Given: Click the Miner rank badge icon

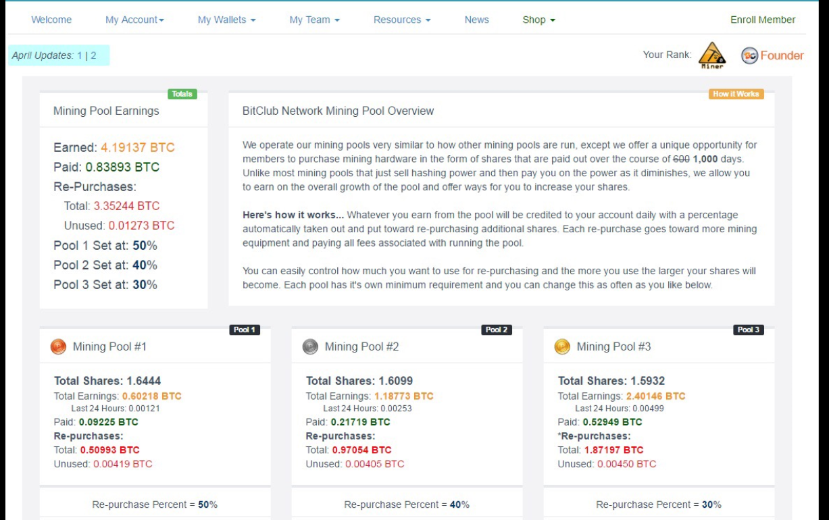Looking at the screenshot, I should tap(711, 55).
